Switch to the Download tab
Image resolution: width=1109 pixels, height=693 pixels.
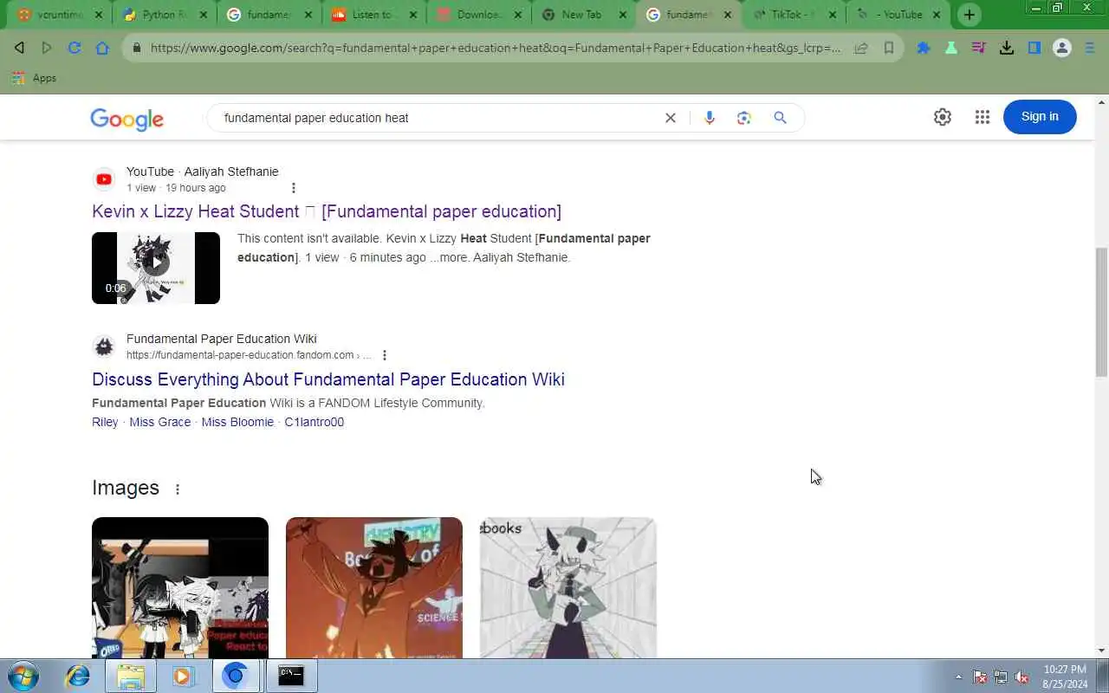(478, 15)
